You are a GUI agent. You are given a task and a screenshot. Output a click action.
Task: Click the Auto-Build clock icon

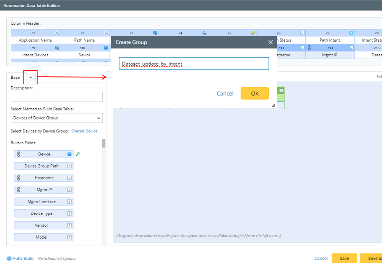tap(9, 258)
